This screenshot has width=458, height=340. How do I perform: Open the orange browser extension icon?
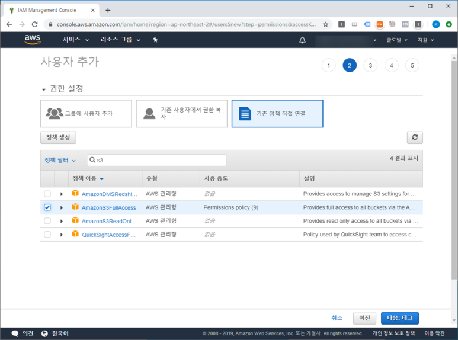click(379, 24)
